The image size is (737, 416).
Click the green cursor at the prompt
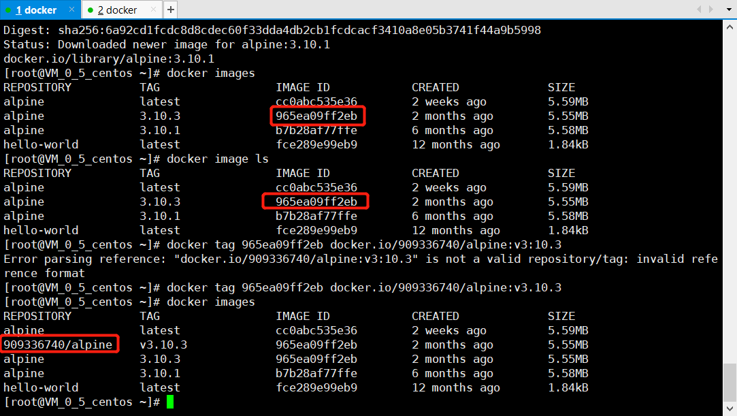[x=170, y=402]
